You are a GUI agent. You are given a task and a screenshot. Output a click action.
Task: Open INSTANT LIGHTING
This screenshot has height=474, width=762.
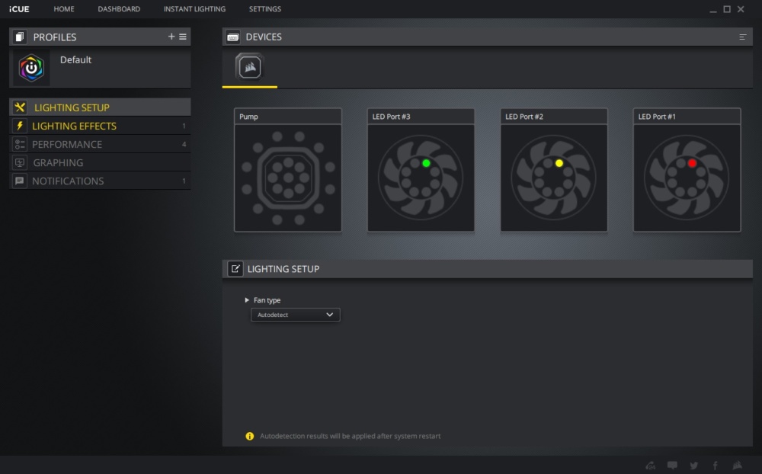click(194, 8)
